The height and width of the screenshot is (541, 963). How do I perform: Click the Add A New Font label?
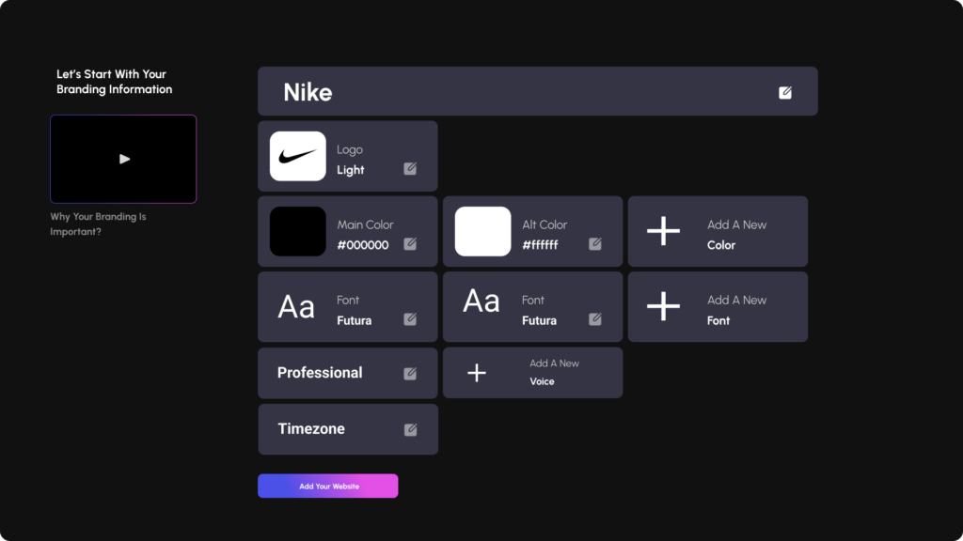pyautogui.click(x=736, y=310)
